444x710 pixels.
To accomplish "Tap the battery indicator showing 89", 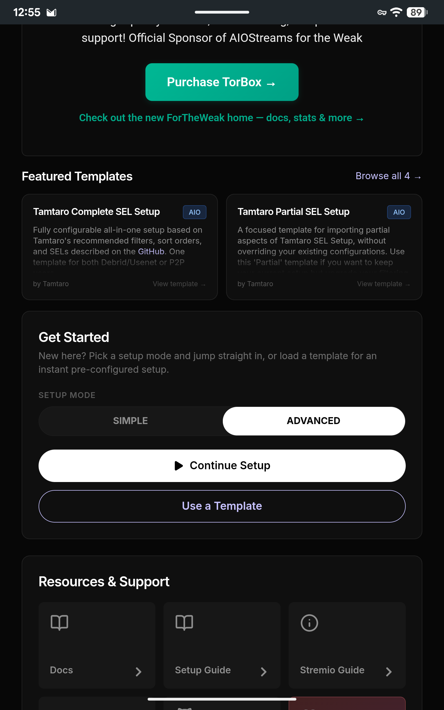I will click(417, 12).
